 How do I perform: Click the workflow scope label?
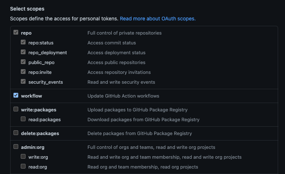(31, 96)
